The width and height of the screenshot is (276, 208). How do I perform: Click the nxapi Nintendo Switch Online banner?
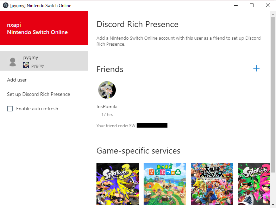[44, 28]
